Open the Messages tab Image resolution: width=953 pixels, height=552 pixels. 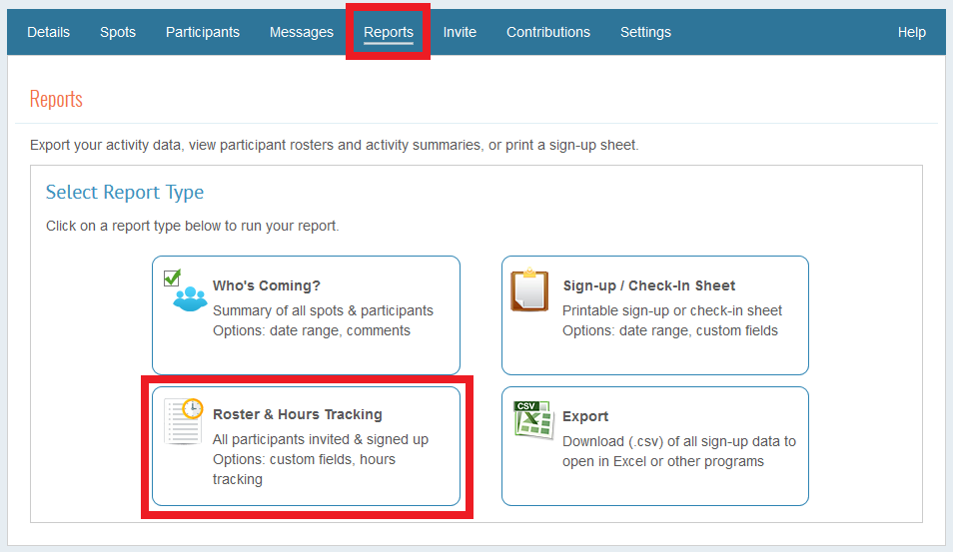pyautogui.click(x=302, y=32)
